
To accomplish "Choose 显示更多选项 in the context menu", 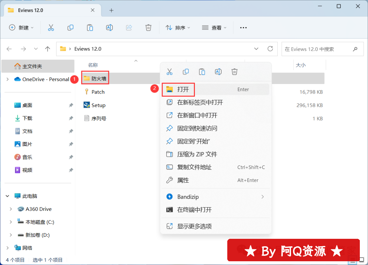I will click(194, 226).
